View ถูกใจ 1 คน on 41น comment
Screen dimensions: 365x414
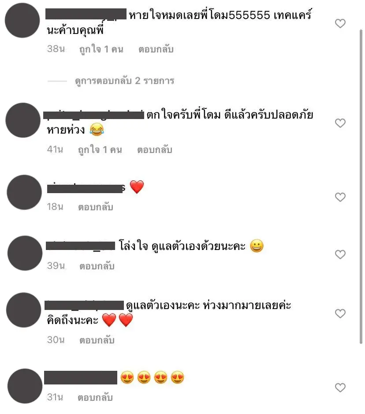point(100,150)
